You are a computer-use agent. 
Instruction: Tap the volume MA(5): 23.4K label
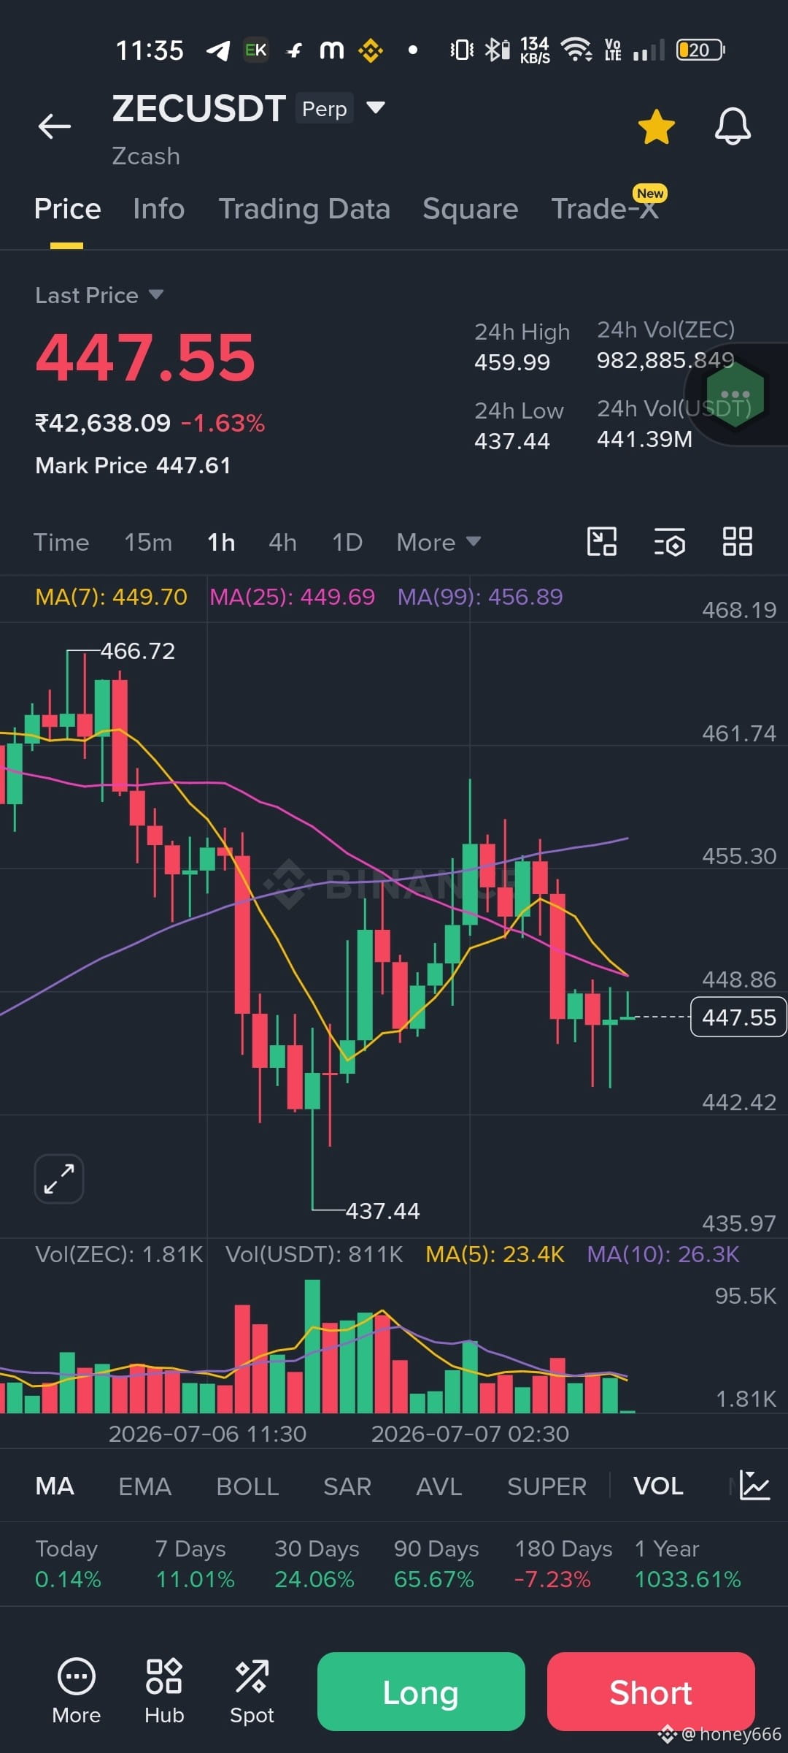tap(495, 1255)
